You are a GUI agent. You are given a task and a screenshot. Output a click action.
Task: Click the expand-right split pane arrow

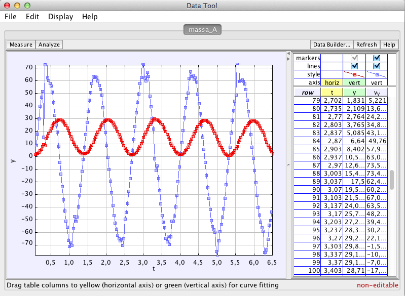(x=288, y=59)
